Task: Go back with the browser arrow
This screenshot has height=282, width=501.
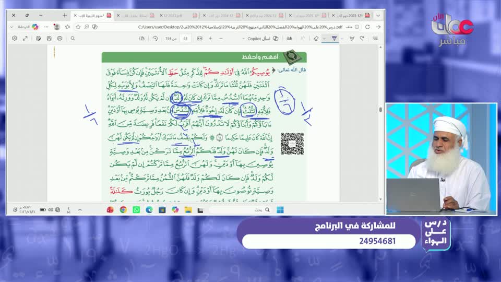Action: (378, 27)
